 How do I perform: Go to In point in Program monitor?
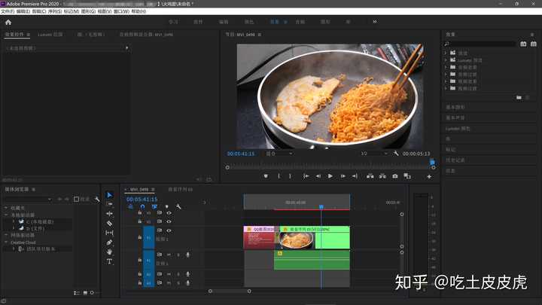point(306,176)
